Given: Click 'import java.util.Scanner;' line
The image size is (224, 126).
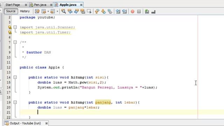Looking at the screenshot, I should pos(47,27).
